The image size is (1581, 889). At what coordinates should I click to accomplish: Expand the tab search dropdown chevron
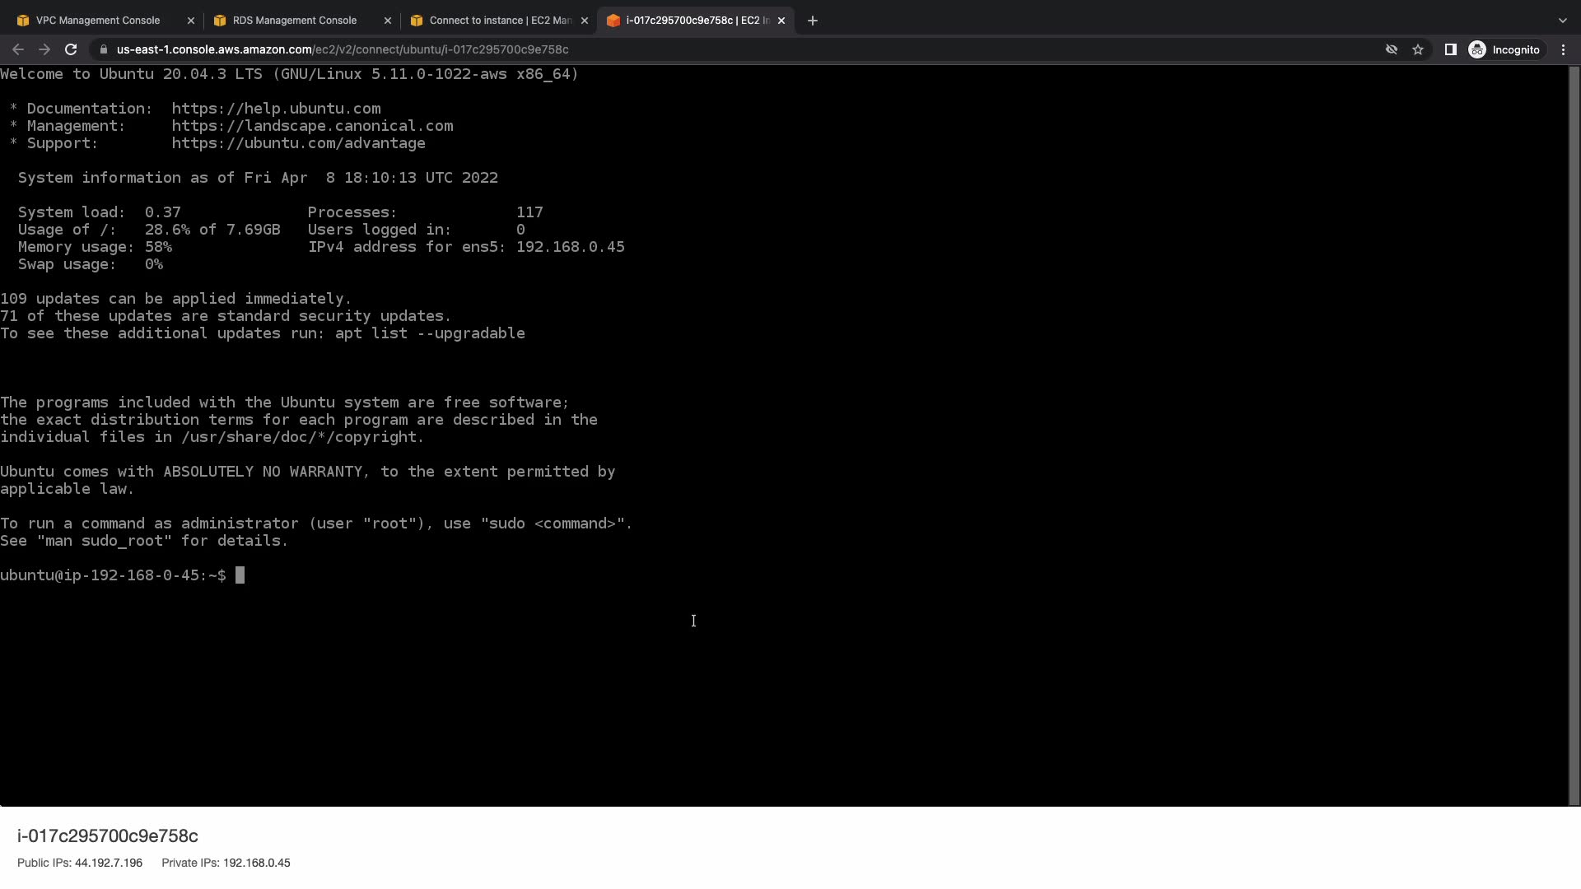[x=1562, y=21]
